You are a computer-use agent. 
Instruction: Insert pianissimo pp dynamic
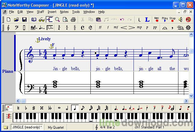(155, 28)
